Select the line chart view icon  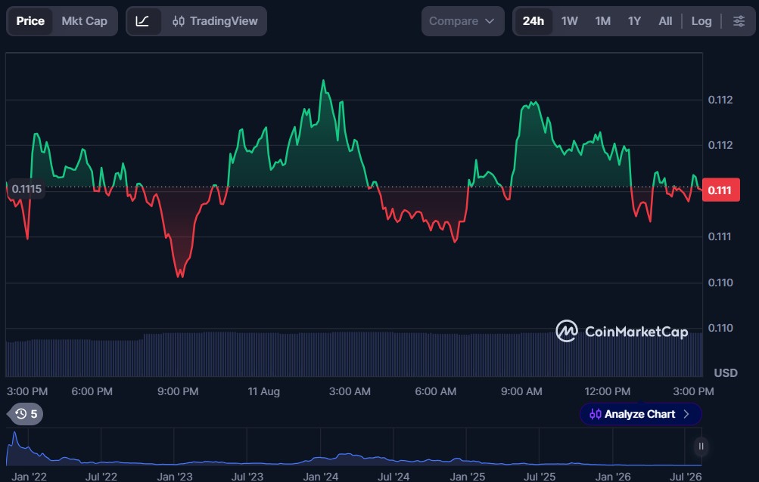142,21
